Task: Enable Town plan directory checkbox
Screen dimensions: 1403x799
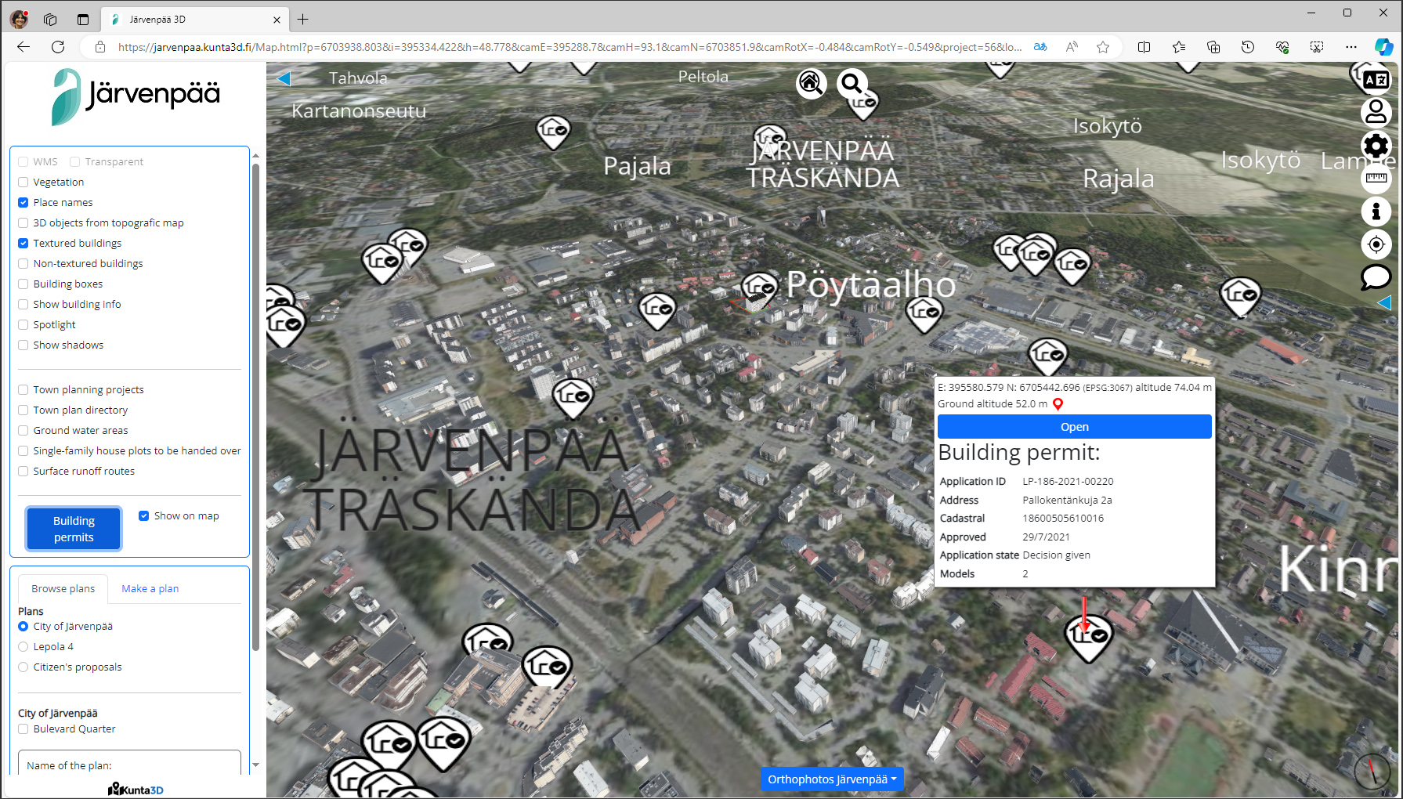Action: tap(24, 410)
